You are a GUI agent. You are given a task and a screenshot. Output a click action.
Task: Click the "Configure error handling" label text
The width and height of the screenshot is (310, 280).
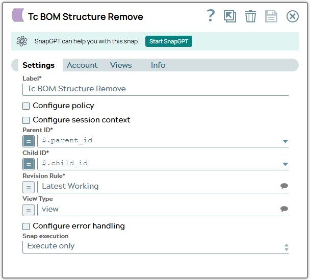click(x=79, y=226)
